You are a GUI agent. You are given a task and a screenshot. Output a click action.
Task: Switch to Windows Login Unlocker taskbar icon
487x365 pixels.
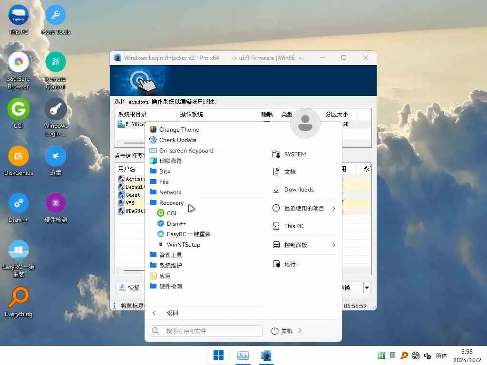[266, 355]
